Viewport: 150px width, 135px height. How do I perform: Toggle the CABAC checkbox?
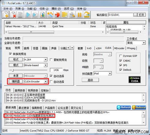pos(121,61)
